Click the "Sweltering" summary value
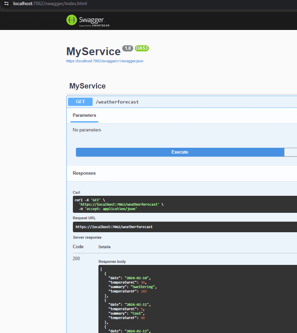 [143, 287]
